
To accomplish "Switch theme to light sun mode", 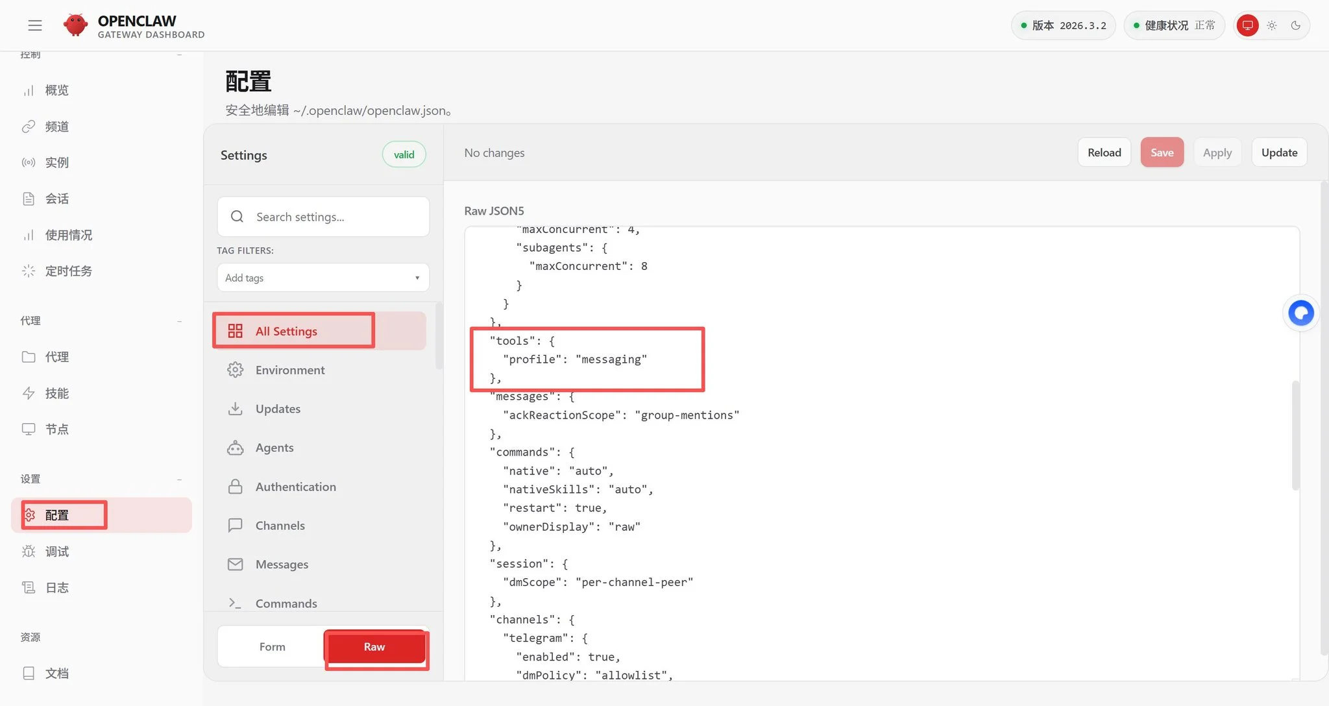I will pos(1271,25).
